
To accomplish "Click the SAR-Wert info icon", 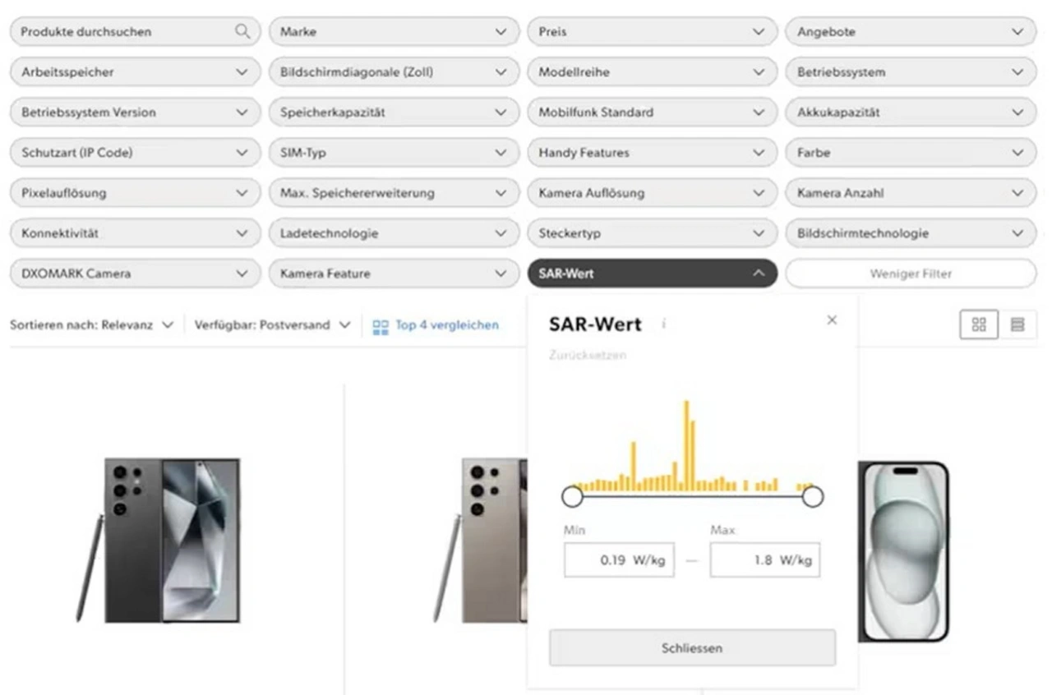I will tap(663, 324).
